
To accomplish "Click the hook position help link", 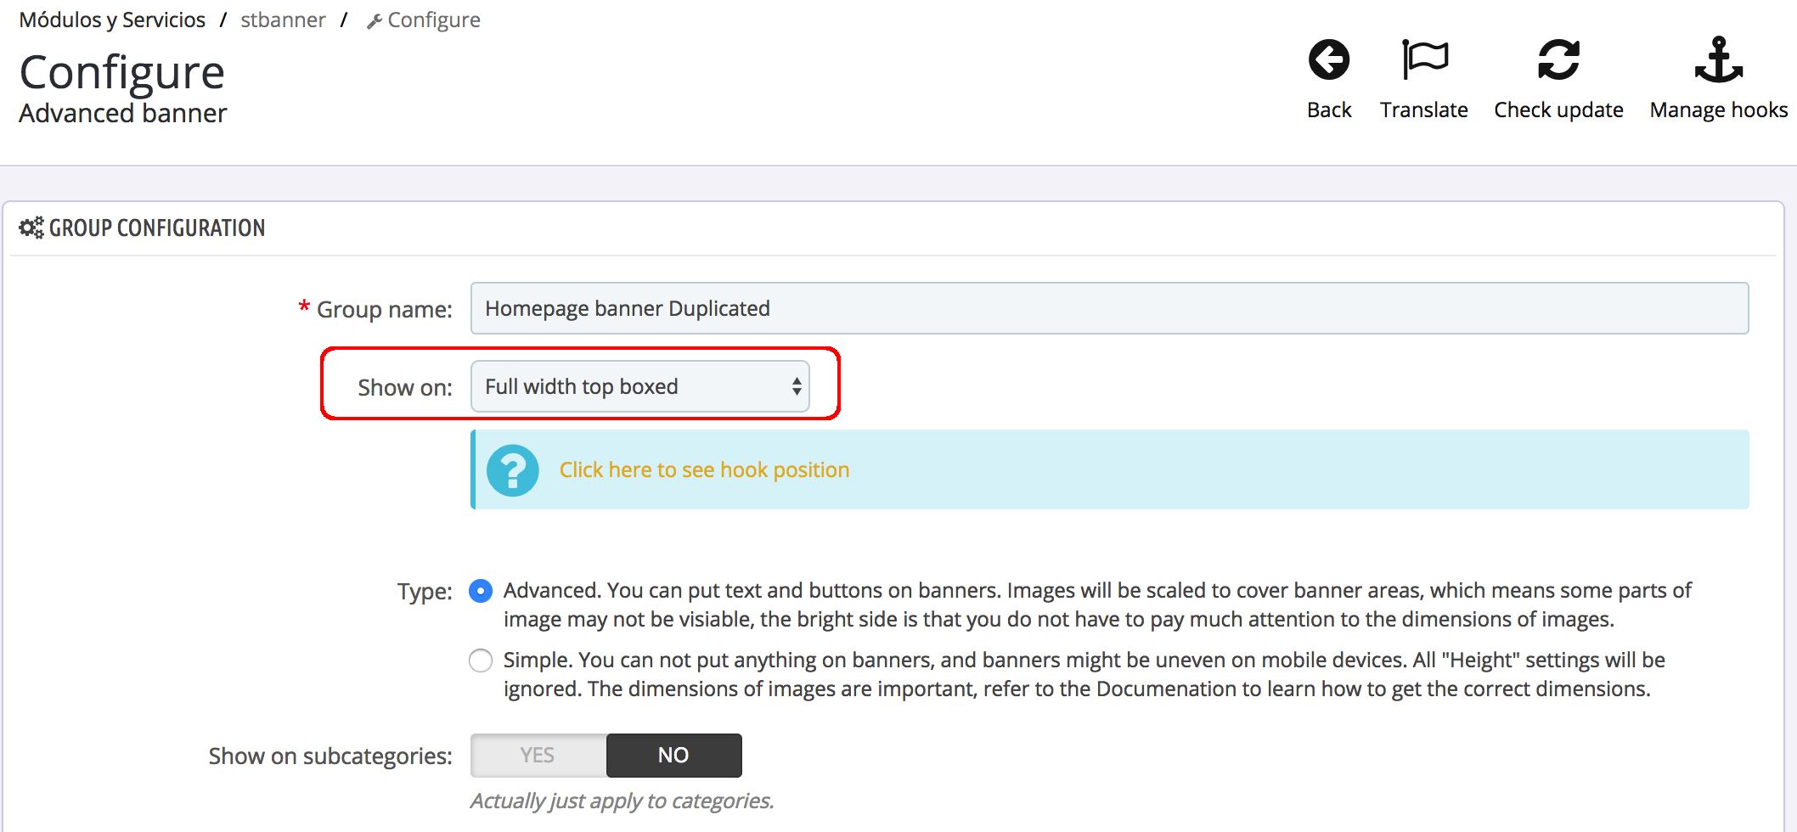I will 704,470.
